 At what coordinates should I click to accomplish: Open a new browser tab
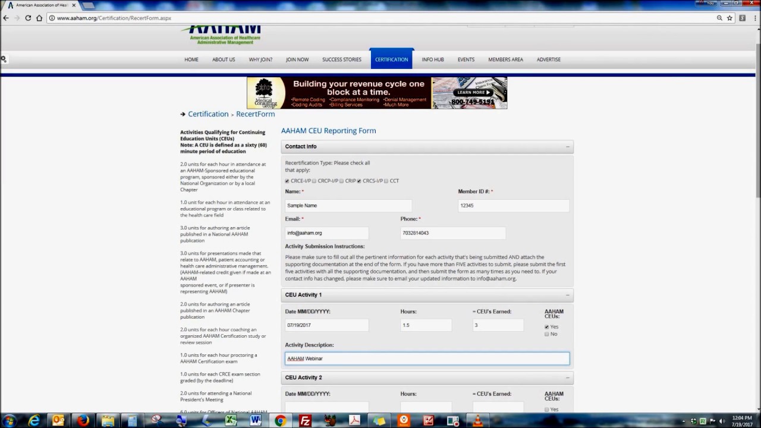tap(87, 5)
